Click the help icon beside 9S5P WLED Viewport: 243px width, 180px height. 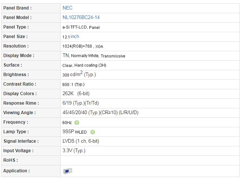tap(93, 132)
